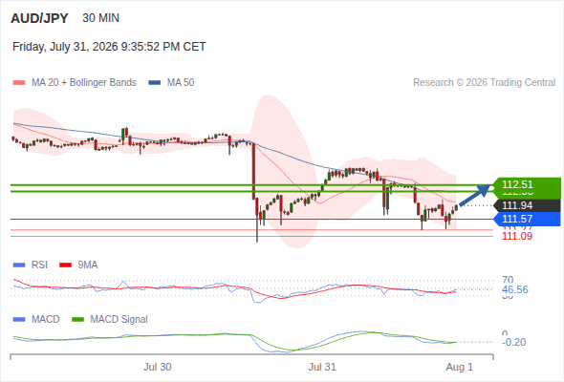Click the MACD value -0.20

[x=514, y=342]
